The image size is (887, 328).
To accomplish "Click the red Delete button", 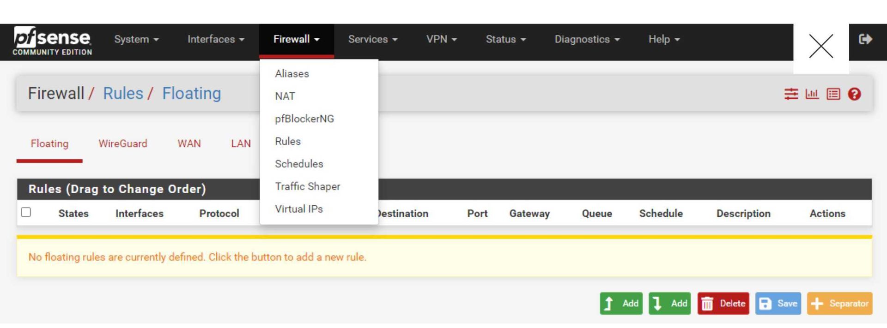I will (723, 304).
